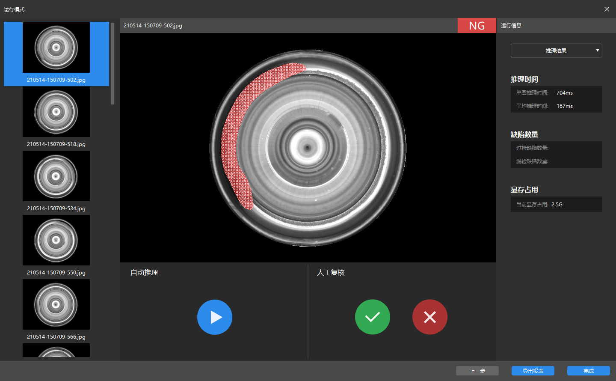Screen dimensions: 616x381
Task: Open the 推理结果 dropdown
Action: pyautogui.click(x=556, y=51)
